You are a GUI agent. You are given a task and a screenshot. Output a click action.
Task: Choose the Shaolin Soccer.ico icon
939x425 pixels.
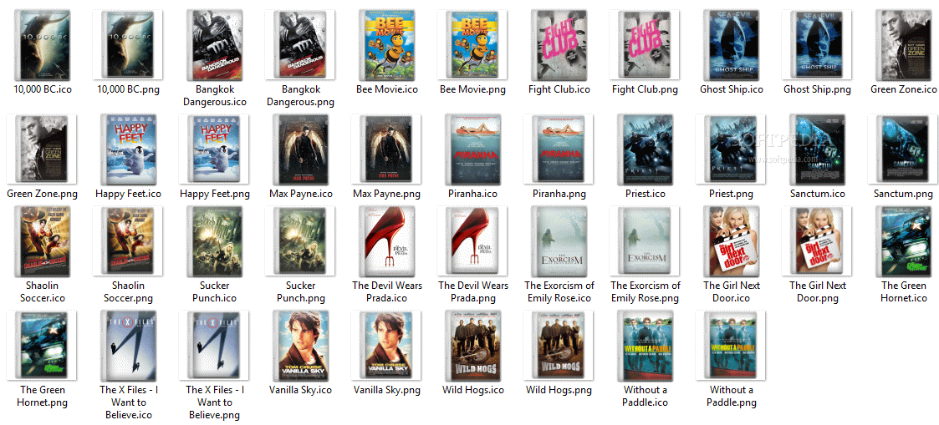(x=41, y=241)
